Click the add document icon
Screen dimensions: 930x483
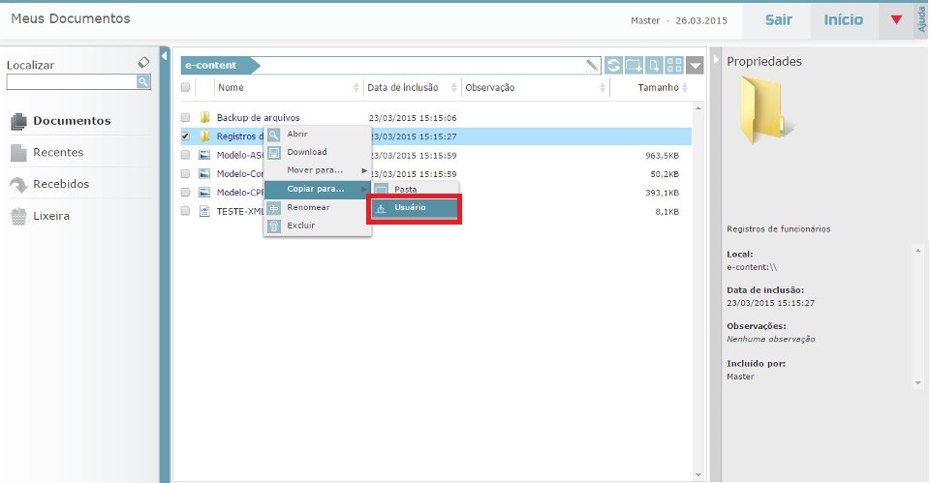click(655, 66)
